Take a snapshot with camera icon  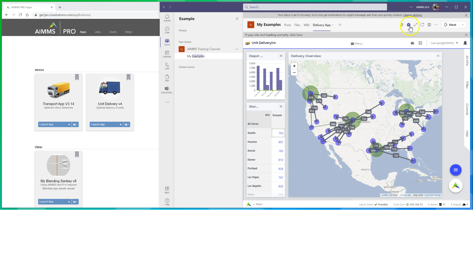point(412,43)
